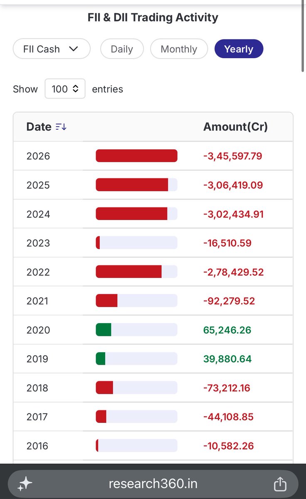Click the page scrollbar at right edge

tap(304, 36)
